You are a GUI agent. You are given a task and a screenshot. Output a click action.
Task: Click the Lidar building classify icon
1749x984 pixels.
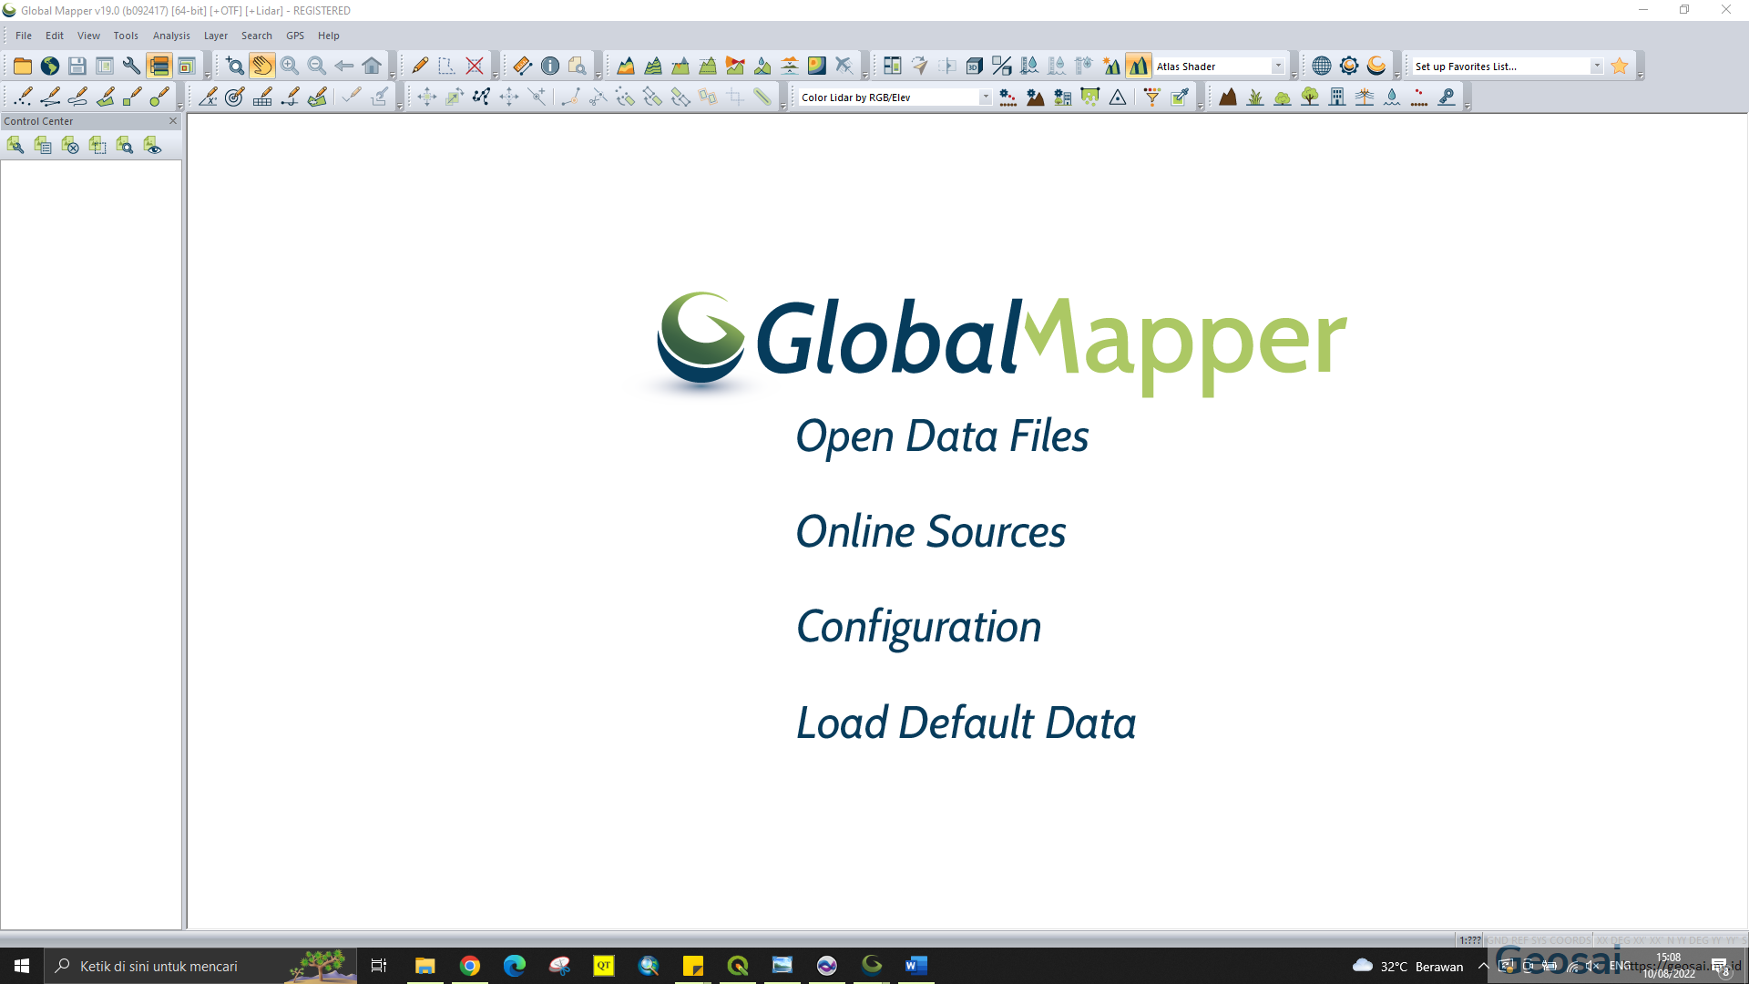click(x=1337, y=97)
